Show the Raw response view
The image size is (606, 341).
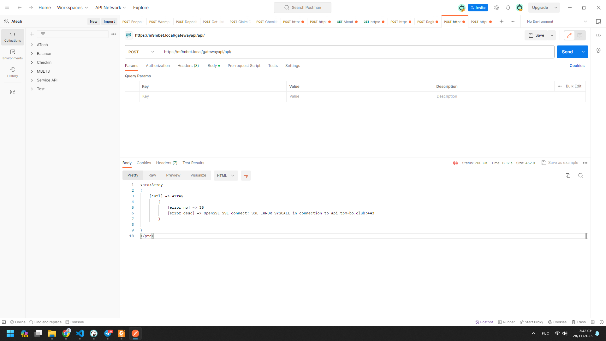152,175
